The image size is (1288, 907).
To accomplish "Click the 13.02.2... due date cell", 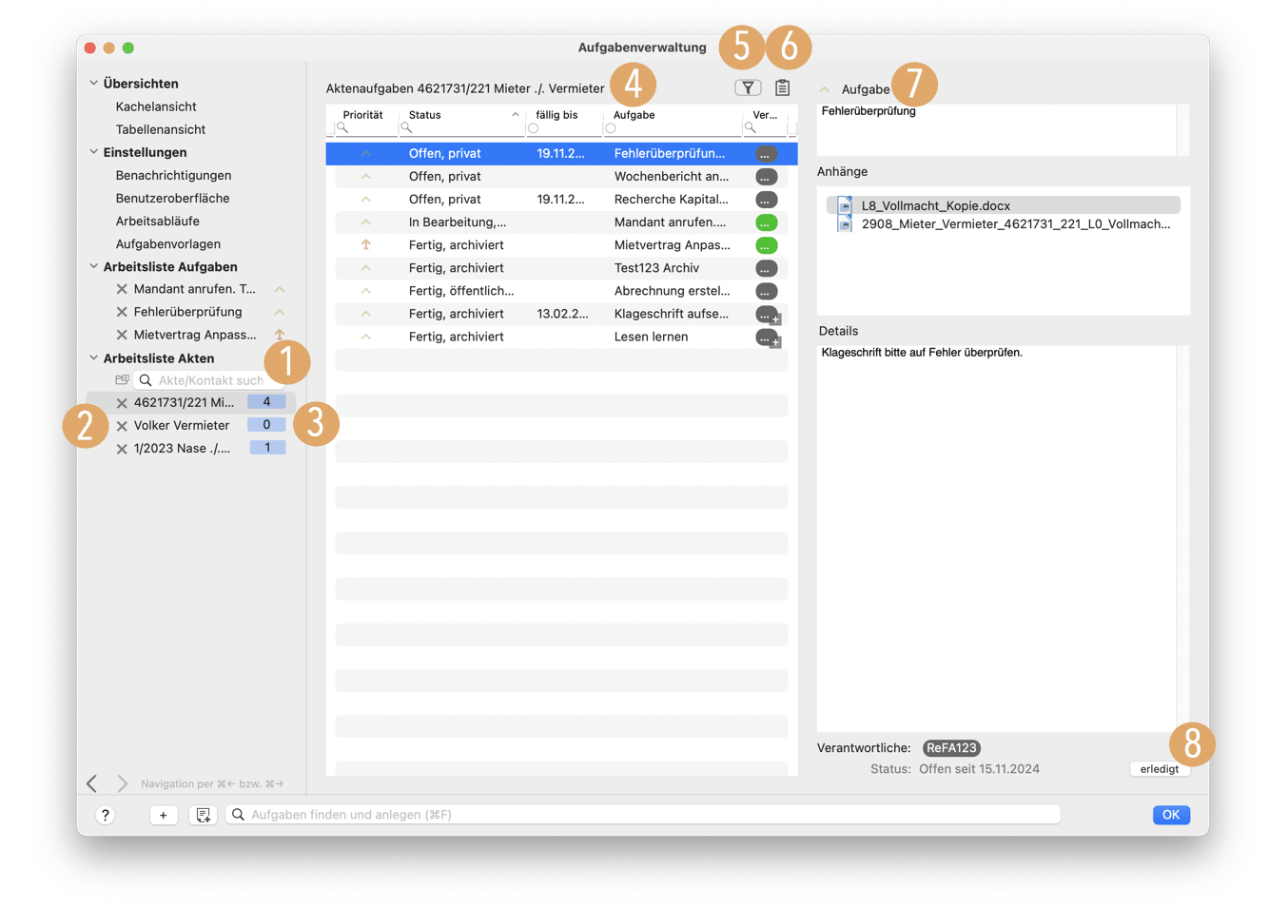I will (x=562, y=314).
